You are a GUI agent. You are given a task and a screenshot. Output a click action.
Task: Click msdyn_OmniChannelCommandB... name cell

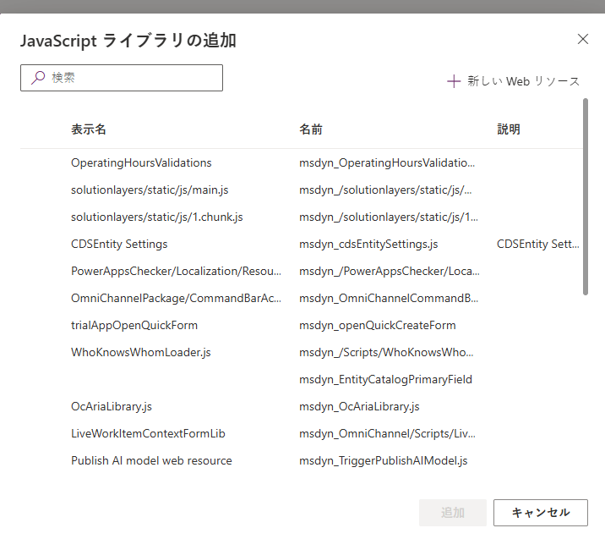pyautogui.click(x=389, y=298)
